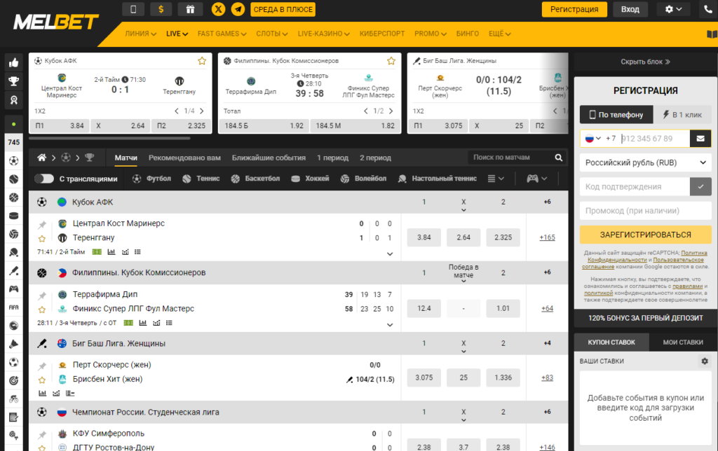Expand the СЛОТЫ menu
Image resolution: width=718 pixels, height=451 pixels.
[x=272, y=34]
